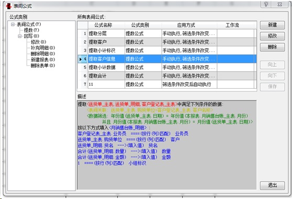Image resolution: width=292 pixels, height=199 pixels.
Task: Select the 提取分层 formula row
Action: [x=167, y=33]
